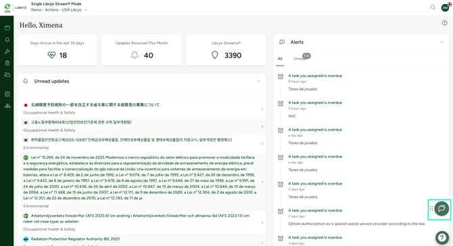Open the Korean 2025-128호 update title
Screen dimensions: 453x246
[131, 140]
